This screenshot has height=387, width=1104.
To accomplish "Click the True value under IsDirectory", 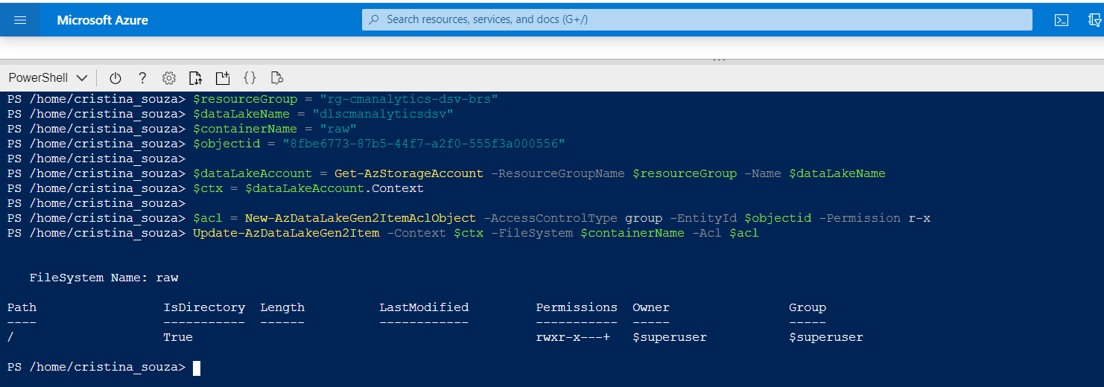I will tap(178, 337).
